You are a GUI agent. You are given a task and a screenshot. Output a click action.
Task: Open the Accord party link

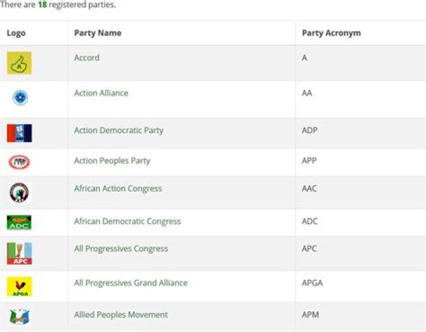click(86, 58)
